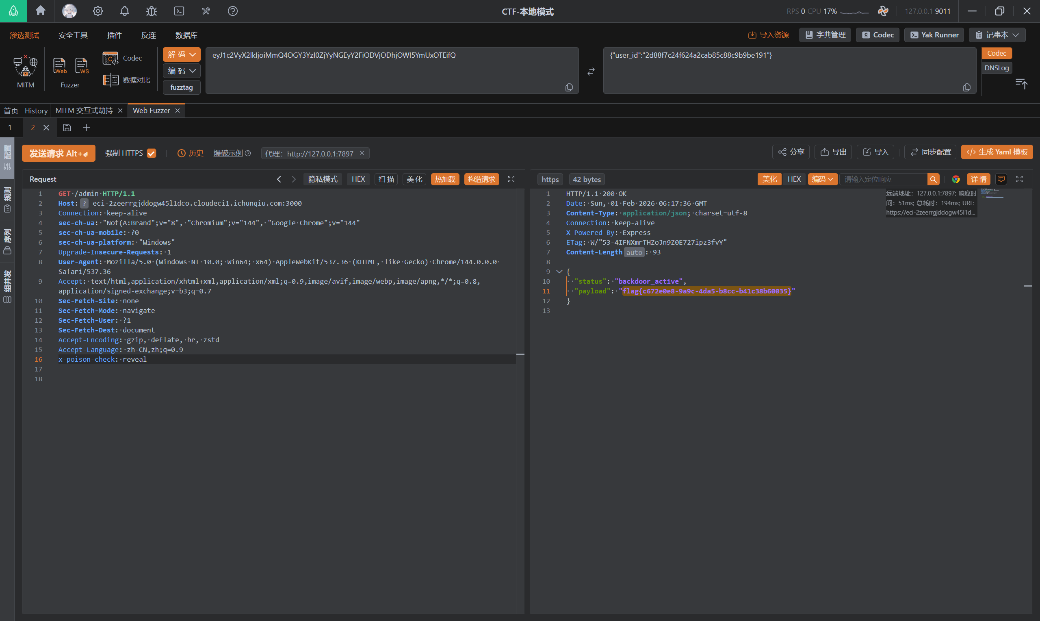The height and width of the screenshot is (621, 1040).
Task: Toggle the 强制 HTTPS checkbox
Action: pyautogui.click(x=152, y=153)
